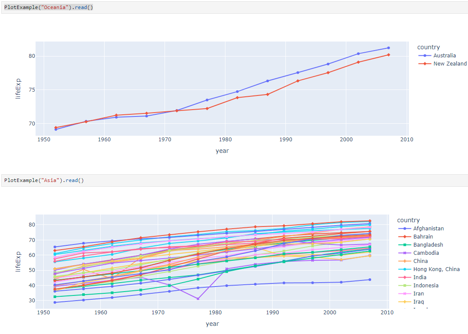The height and width of the screenshot is (334, 468).
Task: Toggle New Zealand trace in legend
Action: (x=443, y=63)
